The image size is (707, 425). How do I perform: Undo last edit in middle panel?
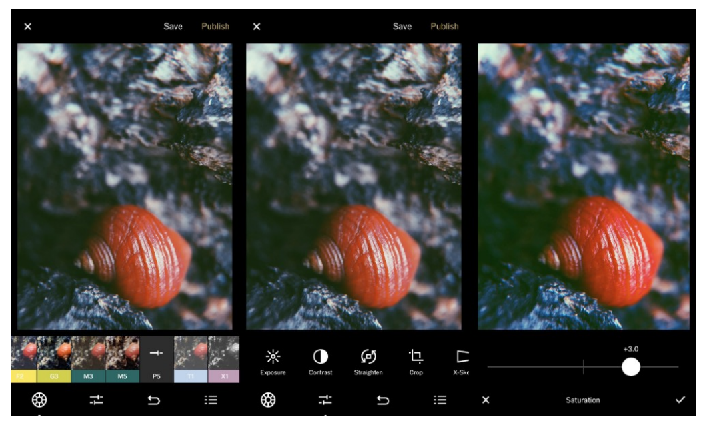coord(382,400)
